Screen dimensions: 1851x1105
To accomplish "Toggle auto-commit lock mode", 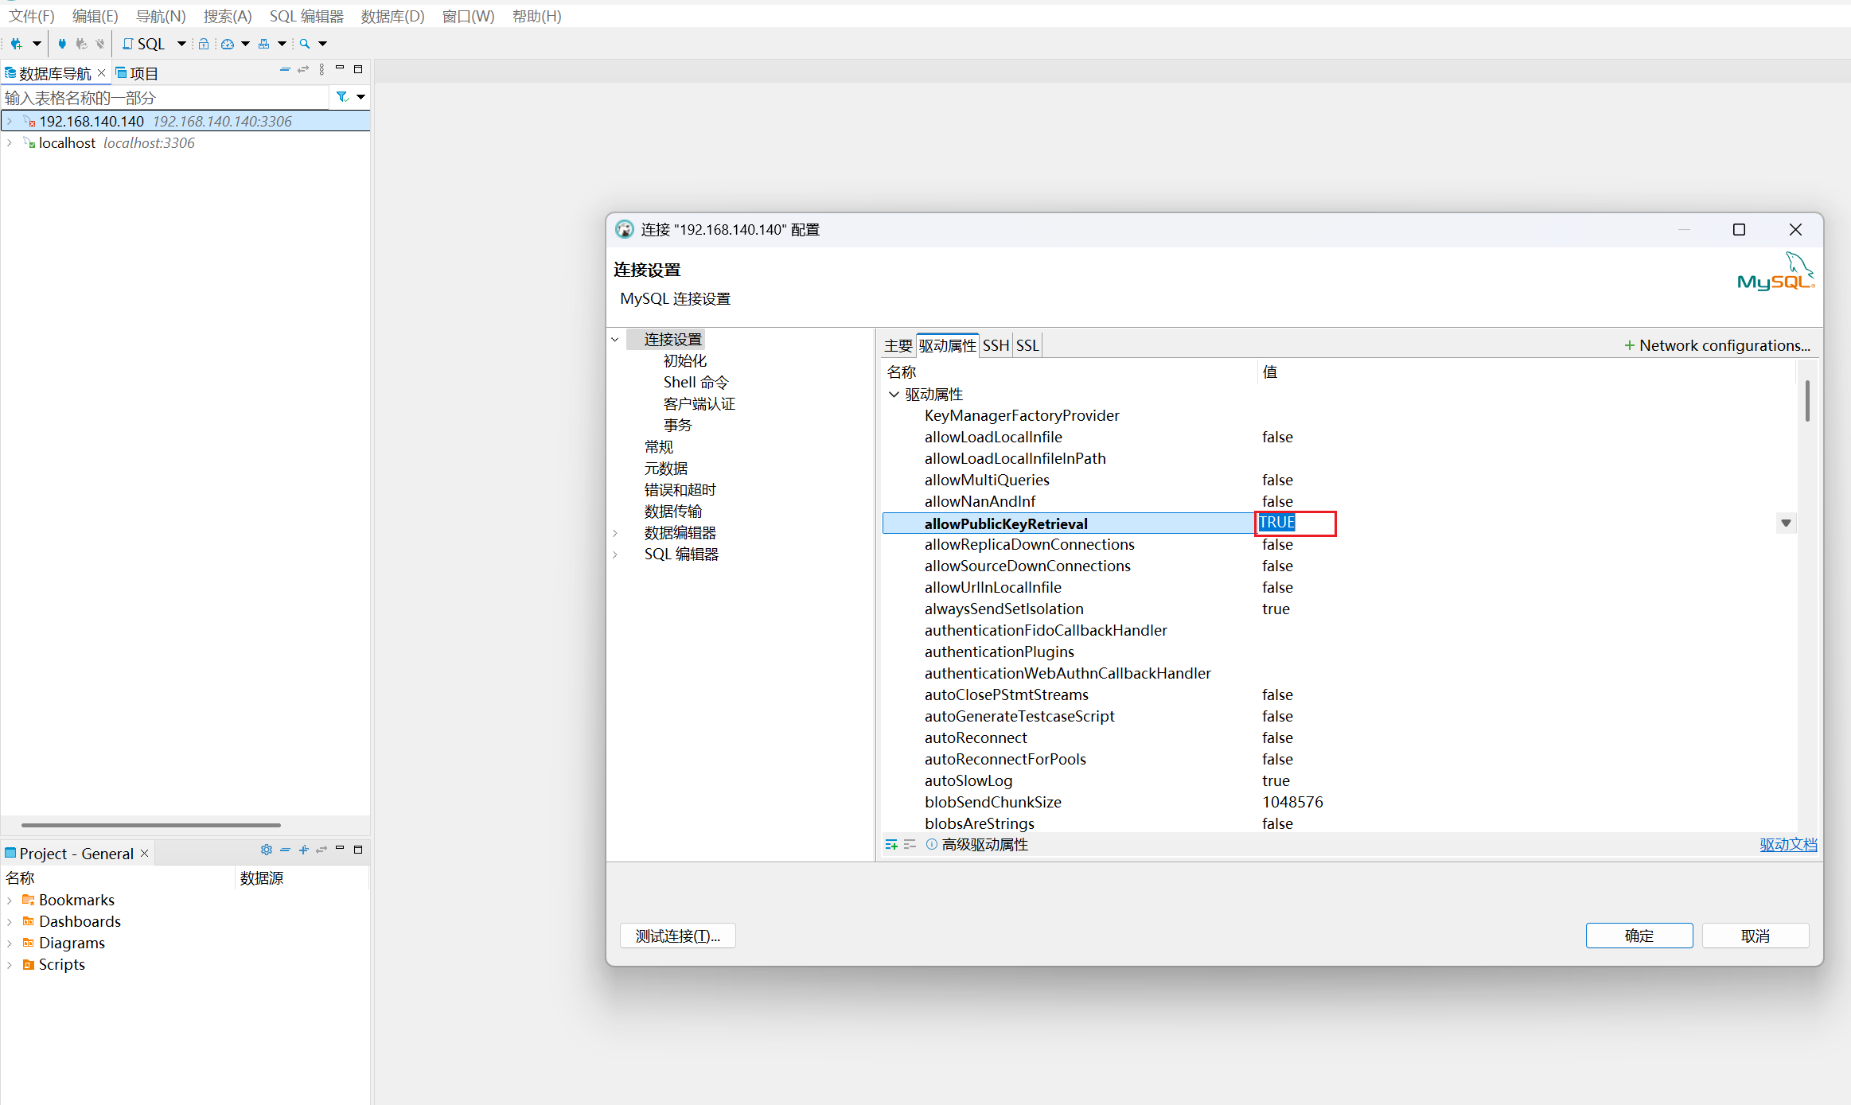I will pyautogui.click(x=204, y=44).
